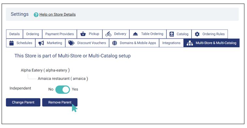Click the Catalog book icon
This screenshot has height=128, width=247.
coord(171,34)
